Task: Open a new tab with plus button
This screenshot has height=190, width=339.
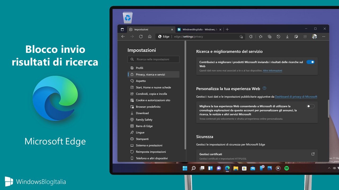Action: [x=227, y=29]
